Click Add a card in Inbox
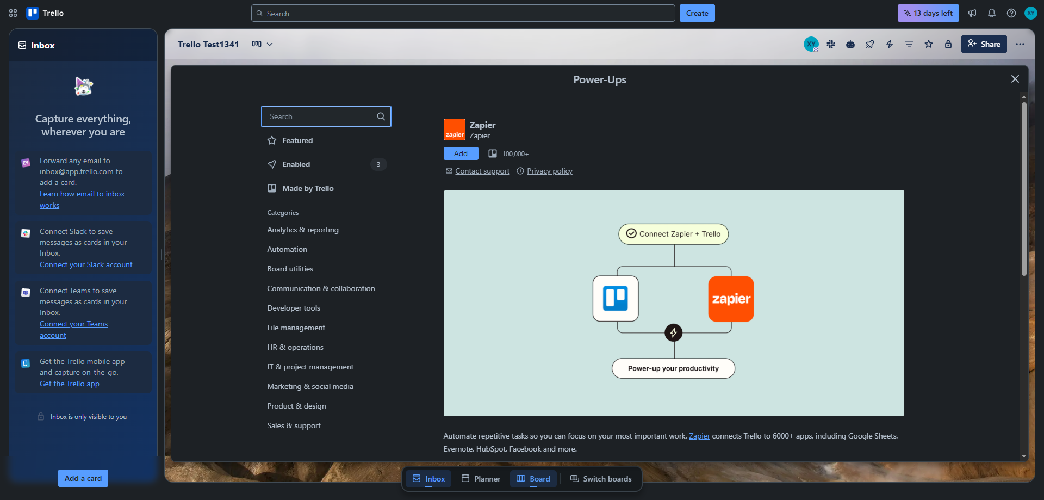This screenshot has height=500, width=1044. tap(83, 478)
